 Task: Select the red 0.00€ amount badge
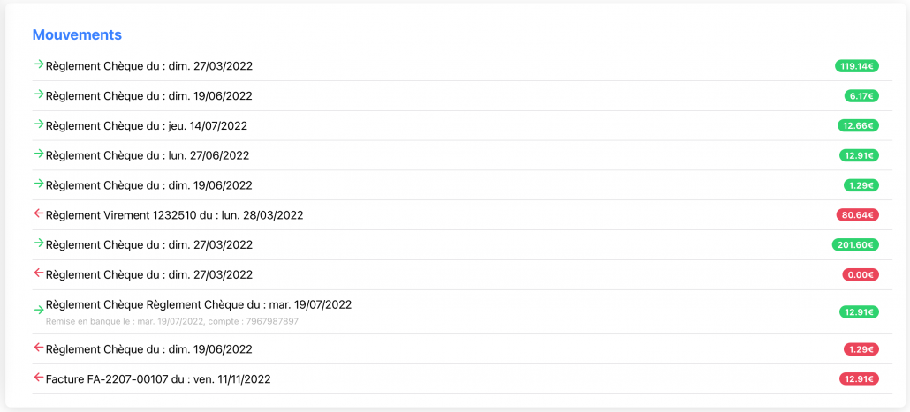pos(861,274)
